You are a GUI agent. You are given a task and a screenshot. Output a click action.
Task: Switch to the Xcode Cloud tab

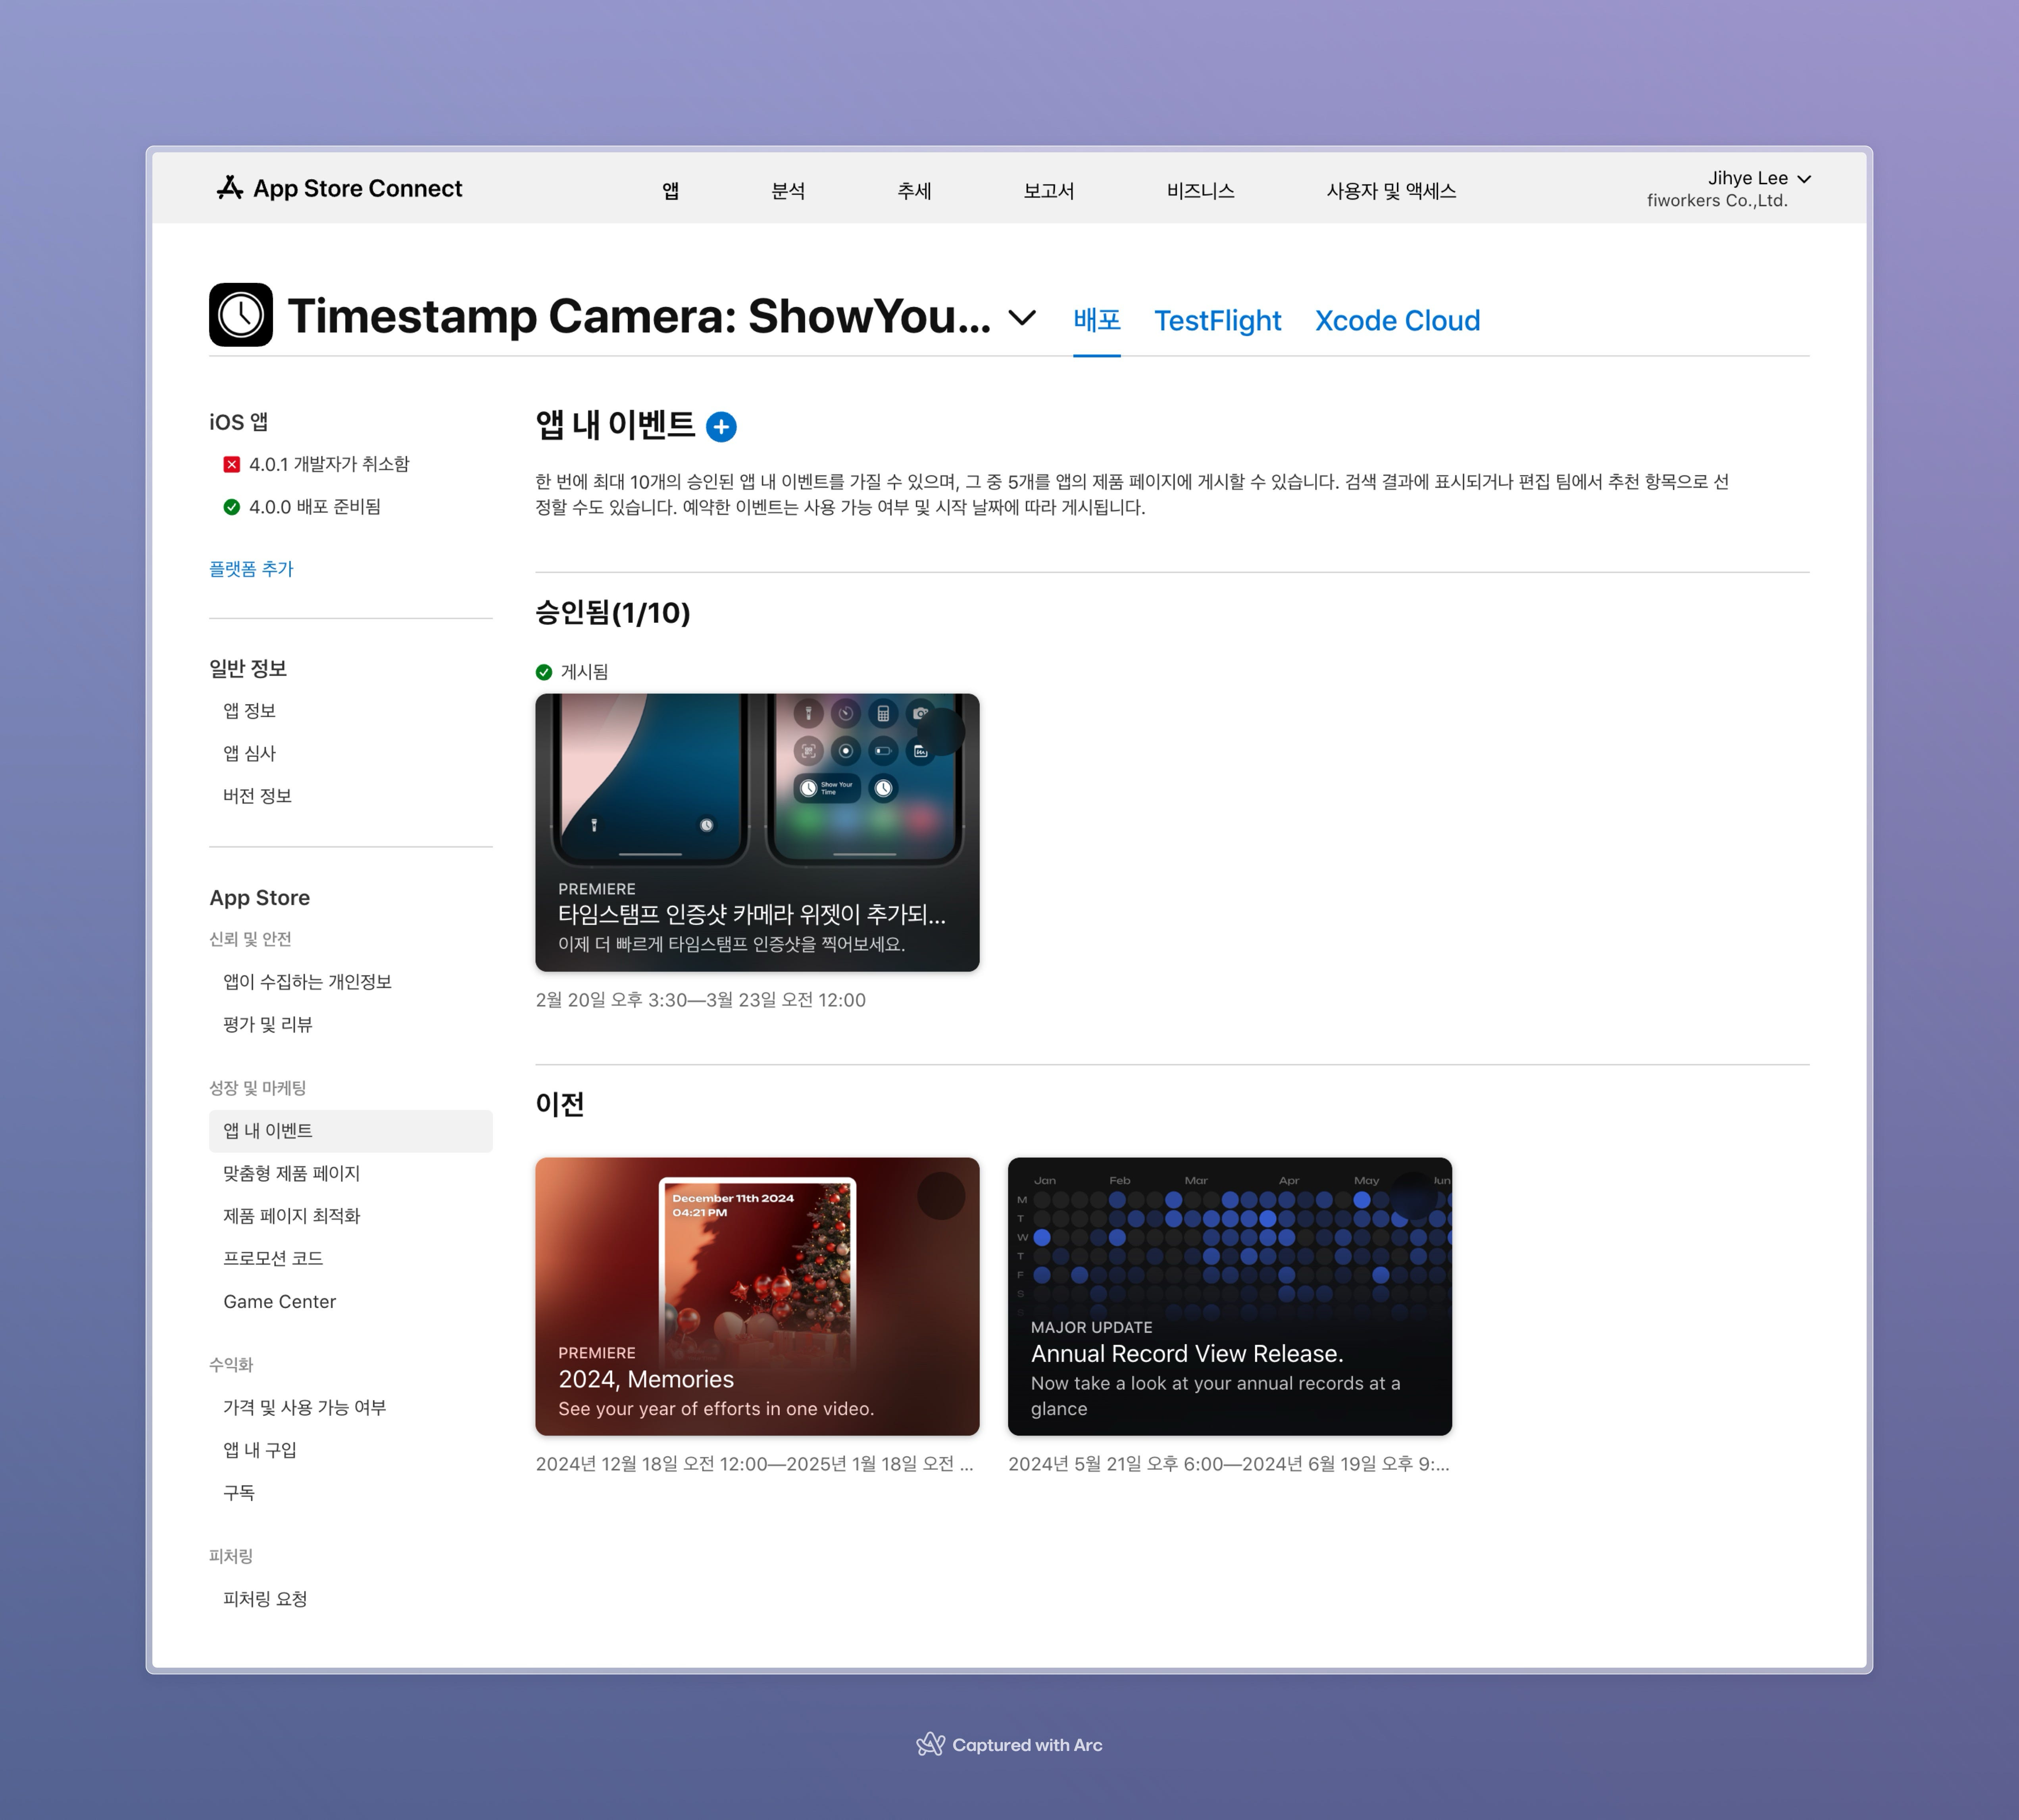(x=1397, y=321)
